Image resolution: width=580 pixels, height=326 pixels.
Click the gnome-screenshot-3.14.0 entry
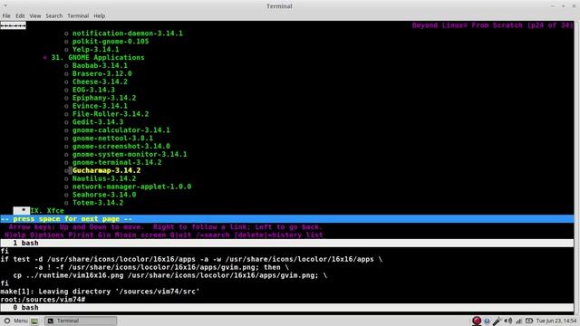point(121,147)
